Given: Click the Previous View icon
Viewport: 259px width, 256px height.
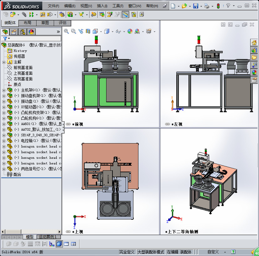Looking at the screenshot, I should (x=81, y=31).
